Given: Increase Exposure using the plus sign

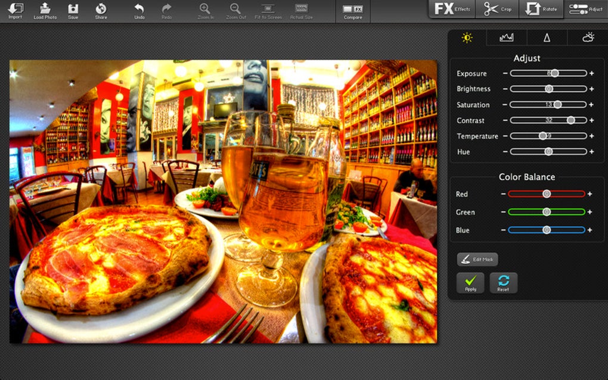Looking at the screenshot, I should pyautogui.click(x=592, y=73).
